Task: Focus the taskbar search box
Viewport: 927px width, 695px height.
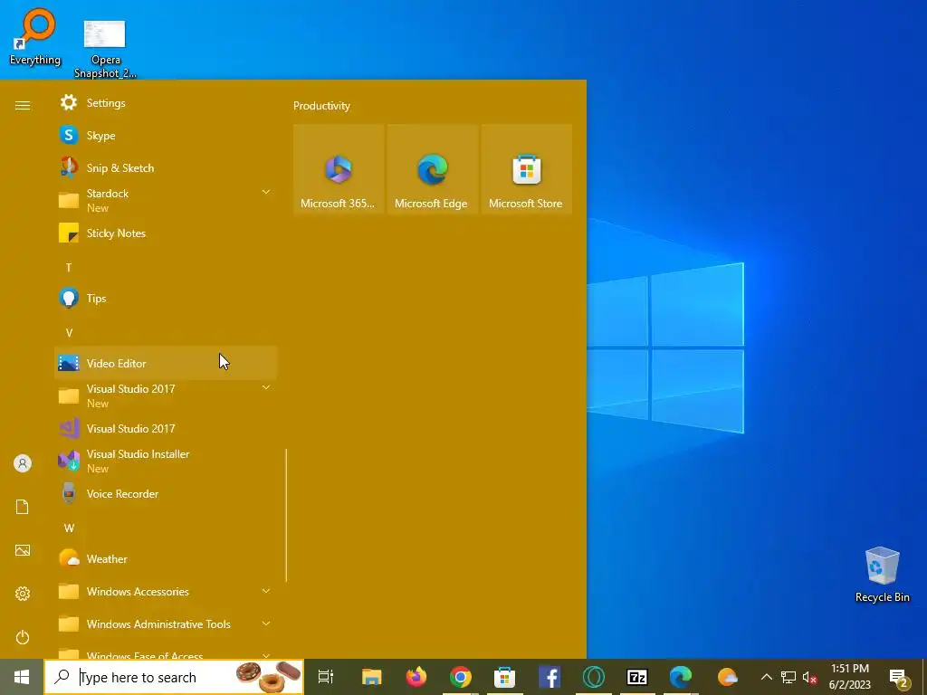Action: point(174,677)
